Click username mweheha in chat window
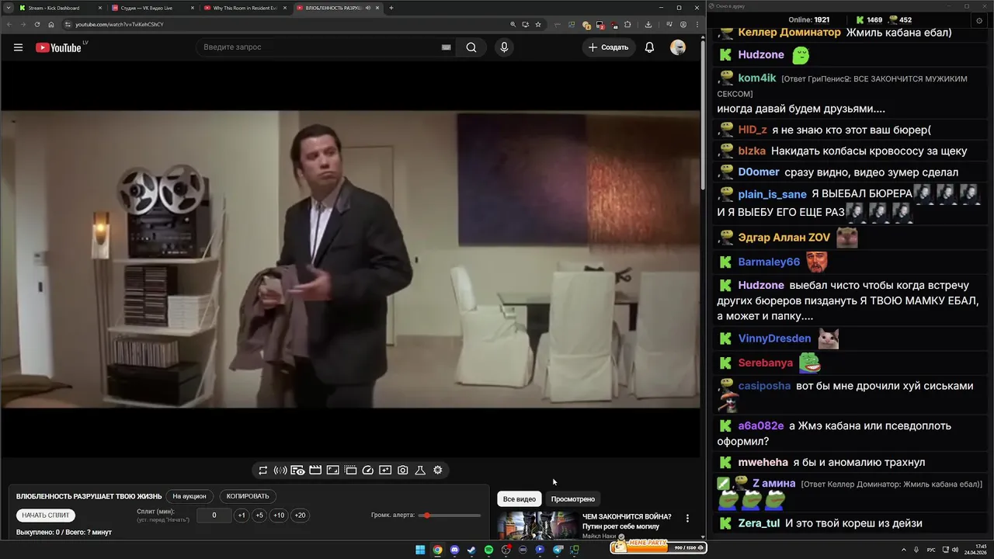The image size is (994, 559). (x=763, y=462)
